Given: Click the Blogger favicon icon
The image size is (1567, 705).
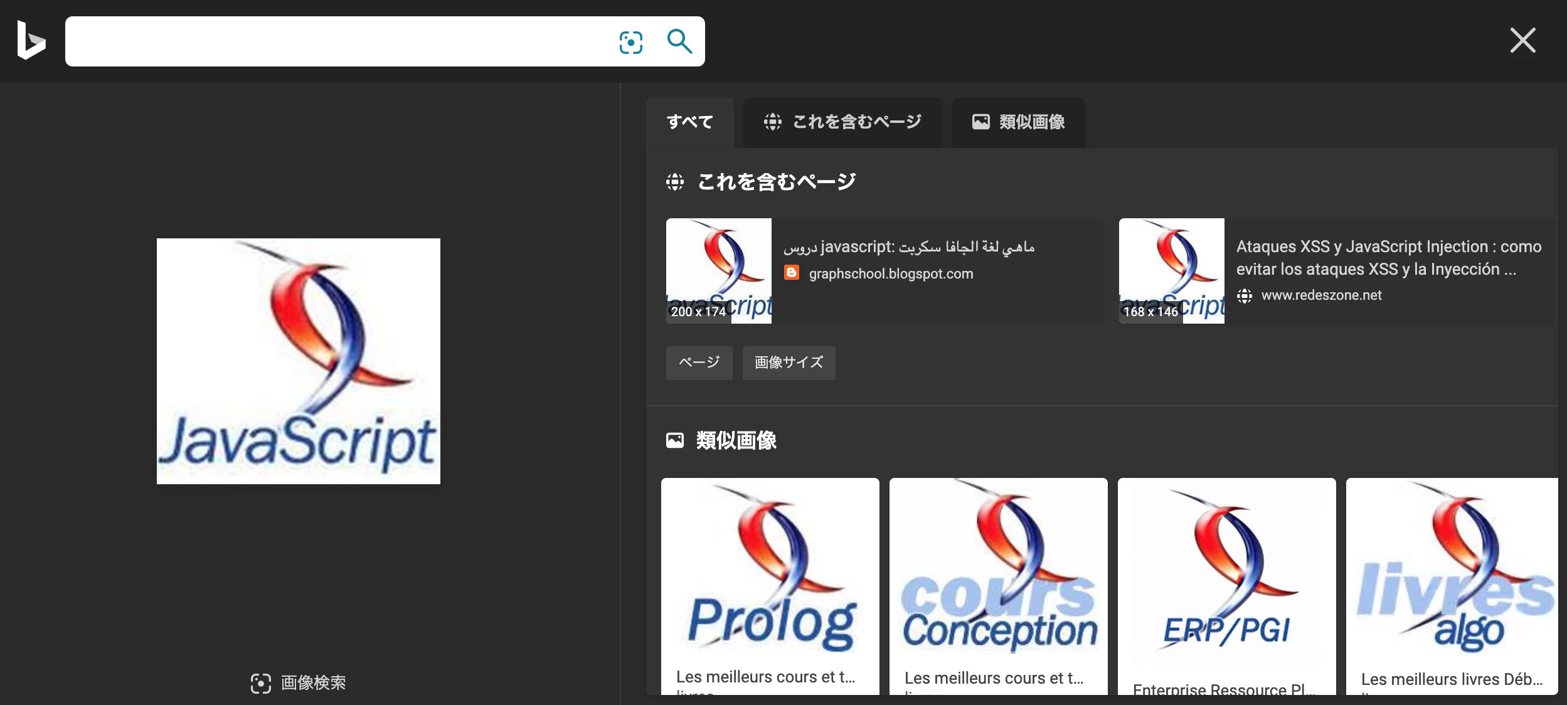Looking at the screenshot, I should 792,273.
